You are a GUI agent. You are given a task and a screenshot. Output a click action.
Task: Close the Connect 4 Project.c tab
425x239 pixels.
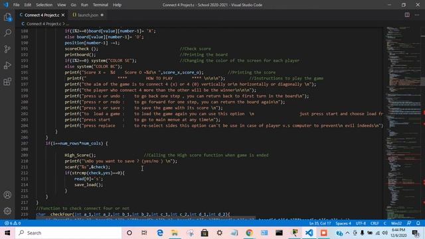point(63,15)
